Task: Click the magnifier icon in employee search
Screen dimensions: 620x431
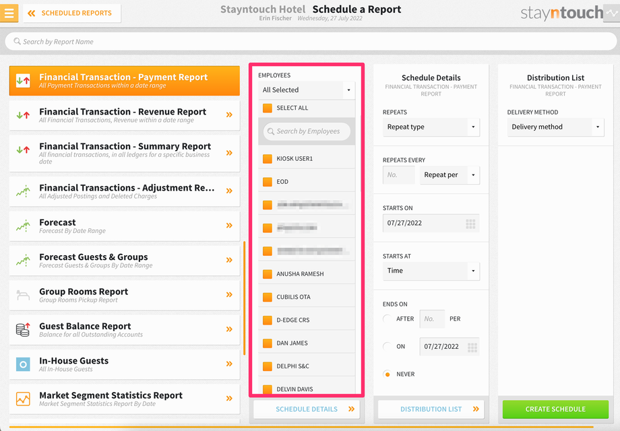Action: pos(271,131)
